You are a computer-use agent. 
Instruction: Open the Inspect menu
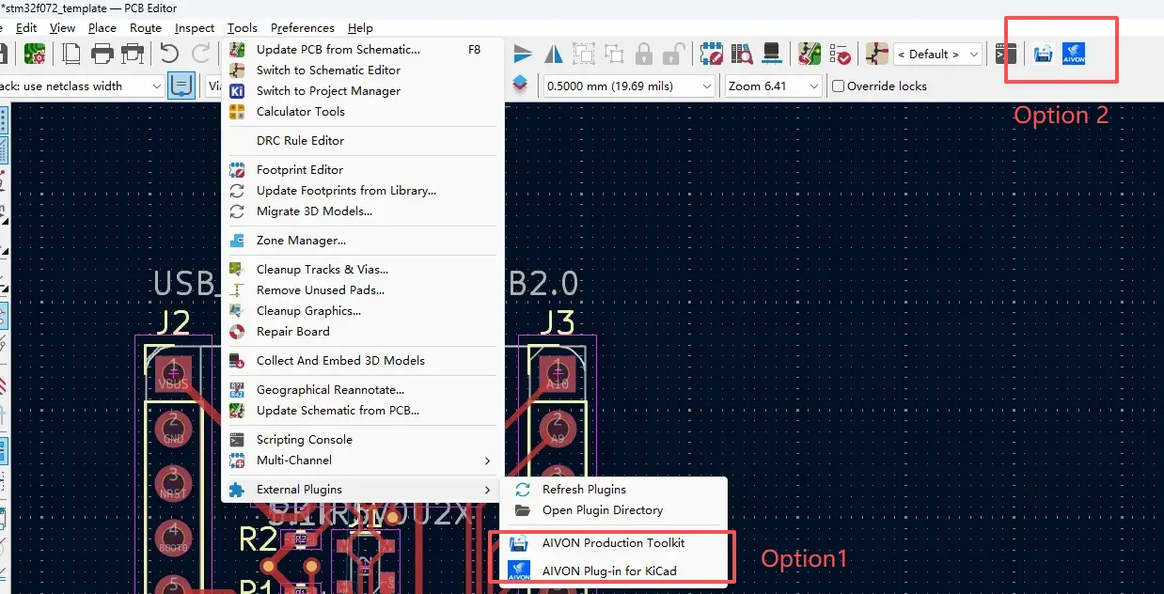click(195, 27)
